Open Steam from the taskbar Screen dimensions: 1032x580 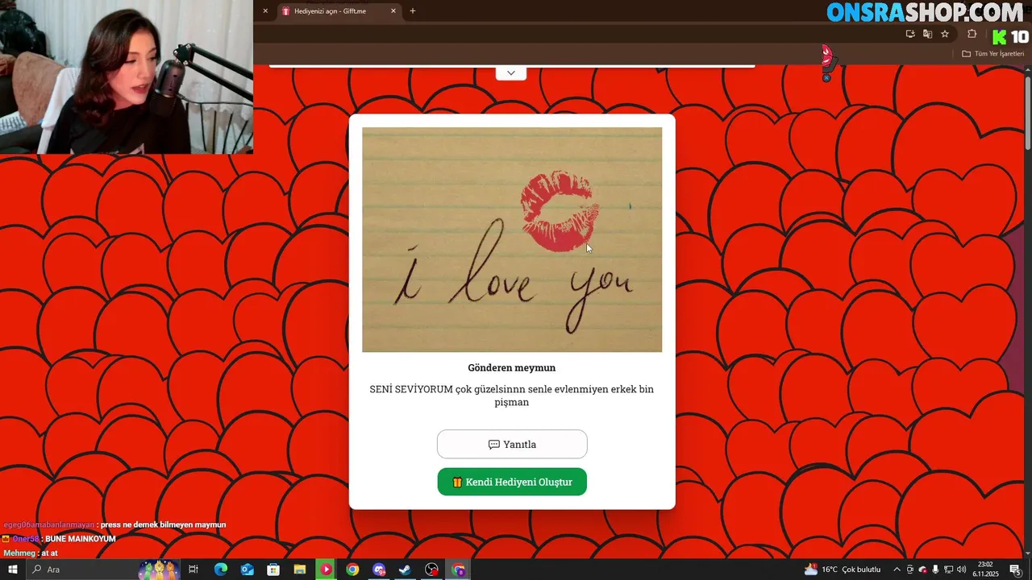click(x=406, y=570)
